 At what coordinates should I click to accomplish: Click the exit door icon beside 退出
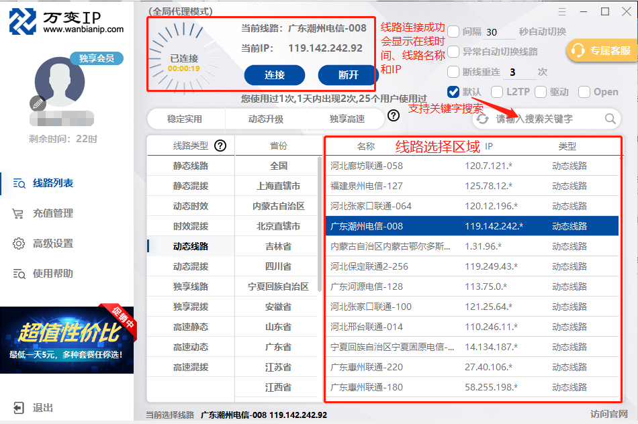tap(19, 408)
